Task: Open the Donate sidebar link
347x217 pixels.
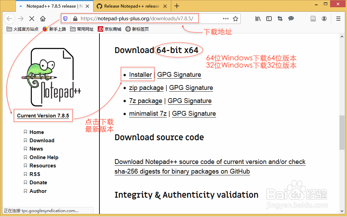Action: tap(38, 183)
